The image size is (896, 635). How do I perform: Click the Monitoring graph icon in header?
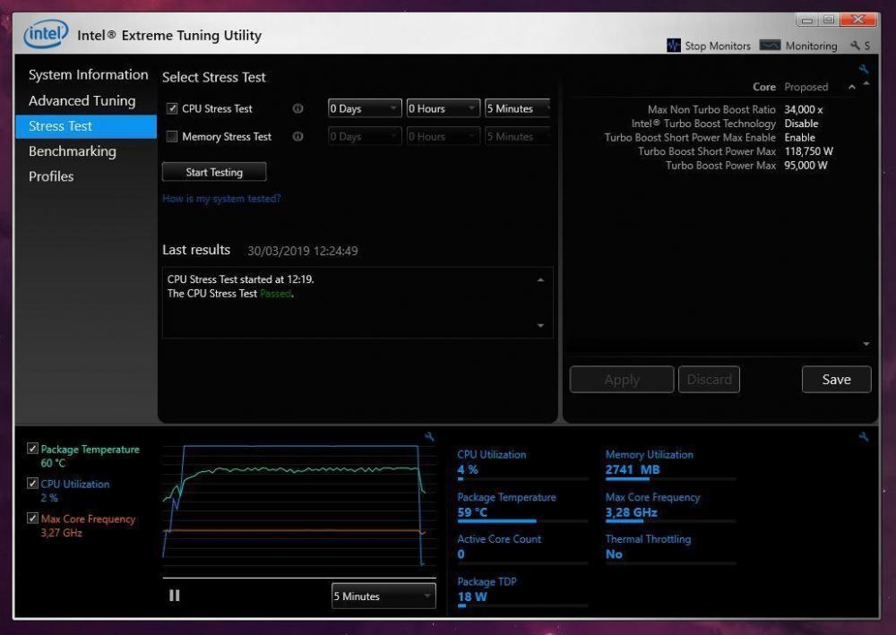click(x=770, y=46)
